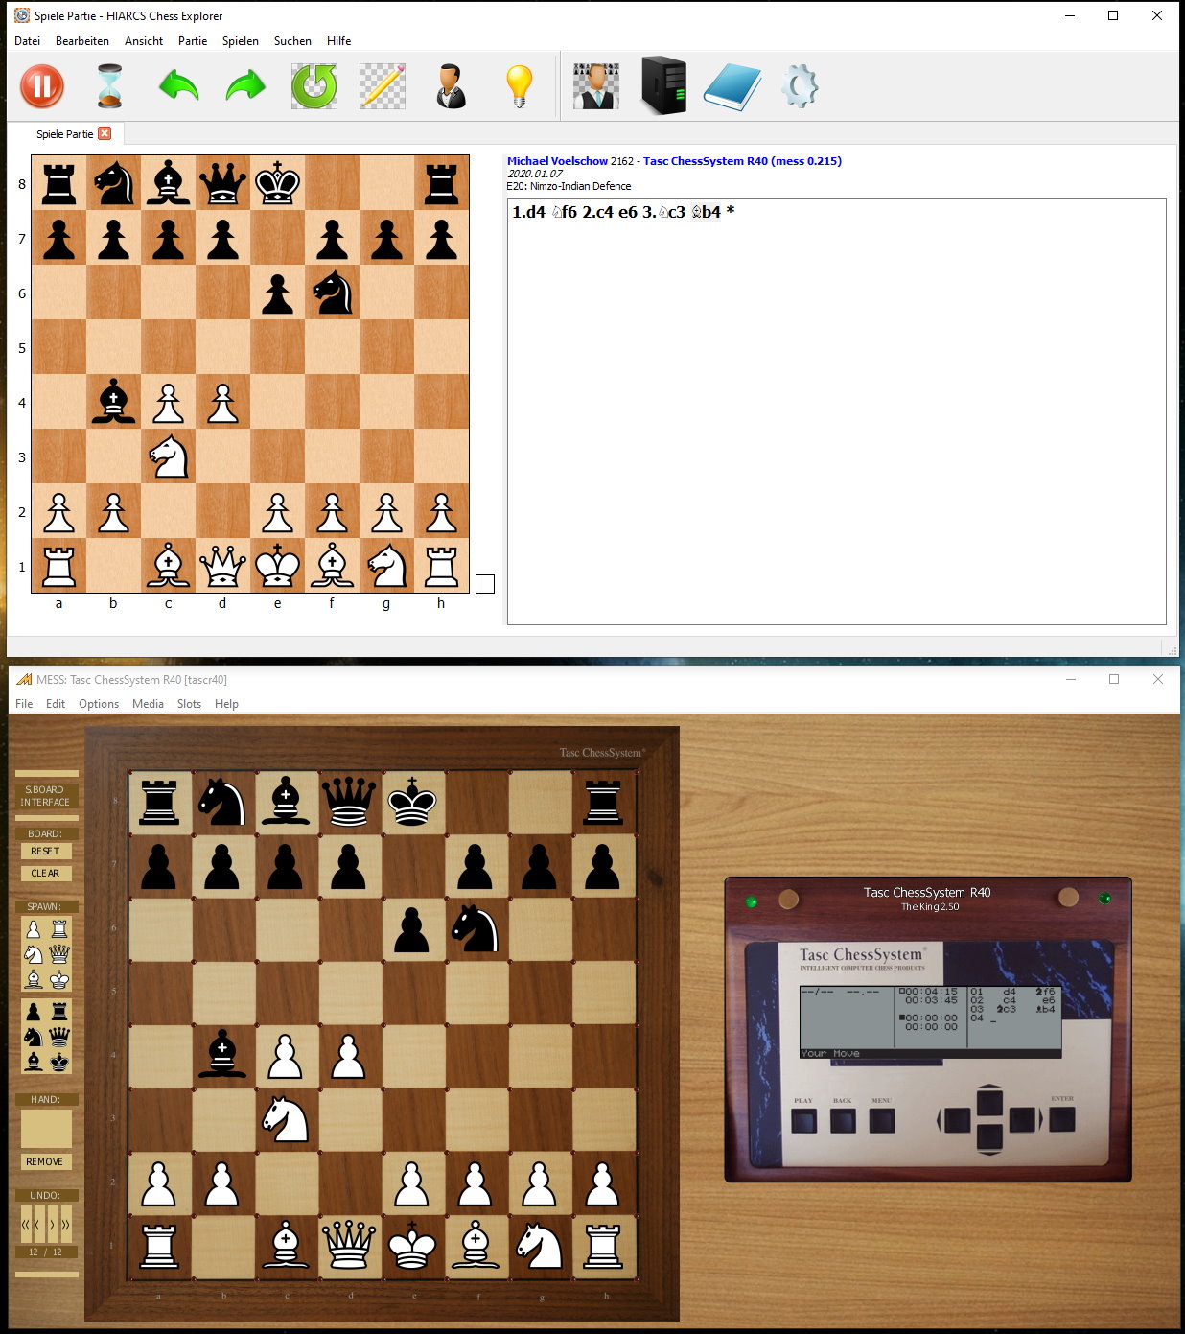Screen dimensions: 1185x1334
Task: Spawn a black pawn in MESS sidebar
Action: click(x=34, y=1012)
